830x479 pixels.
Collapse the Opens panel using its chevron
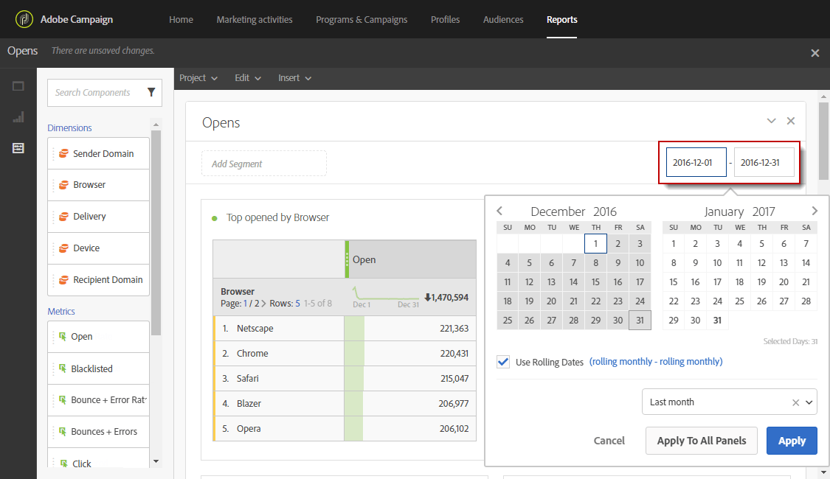[771, 120]
